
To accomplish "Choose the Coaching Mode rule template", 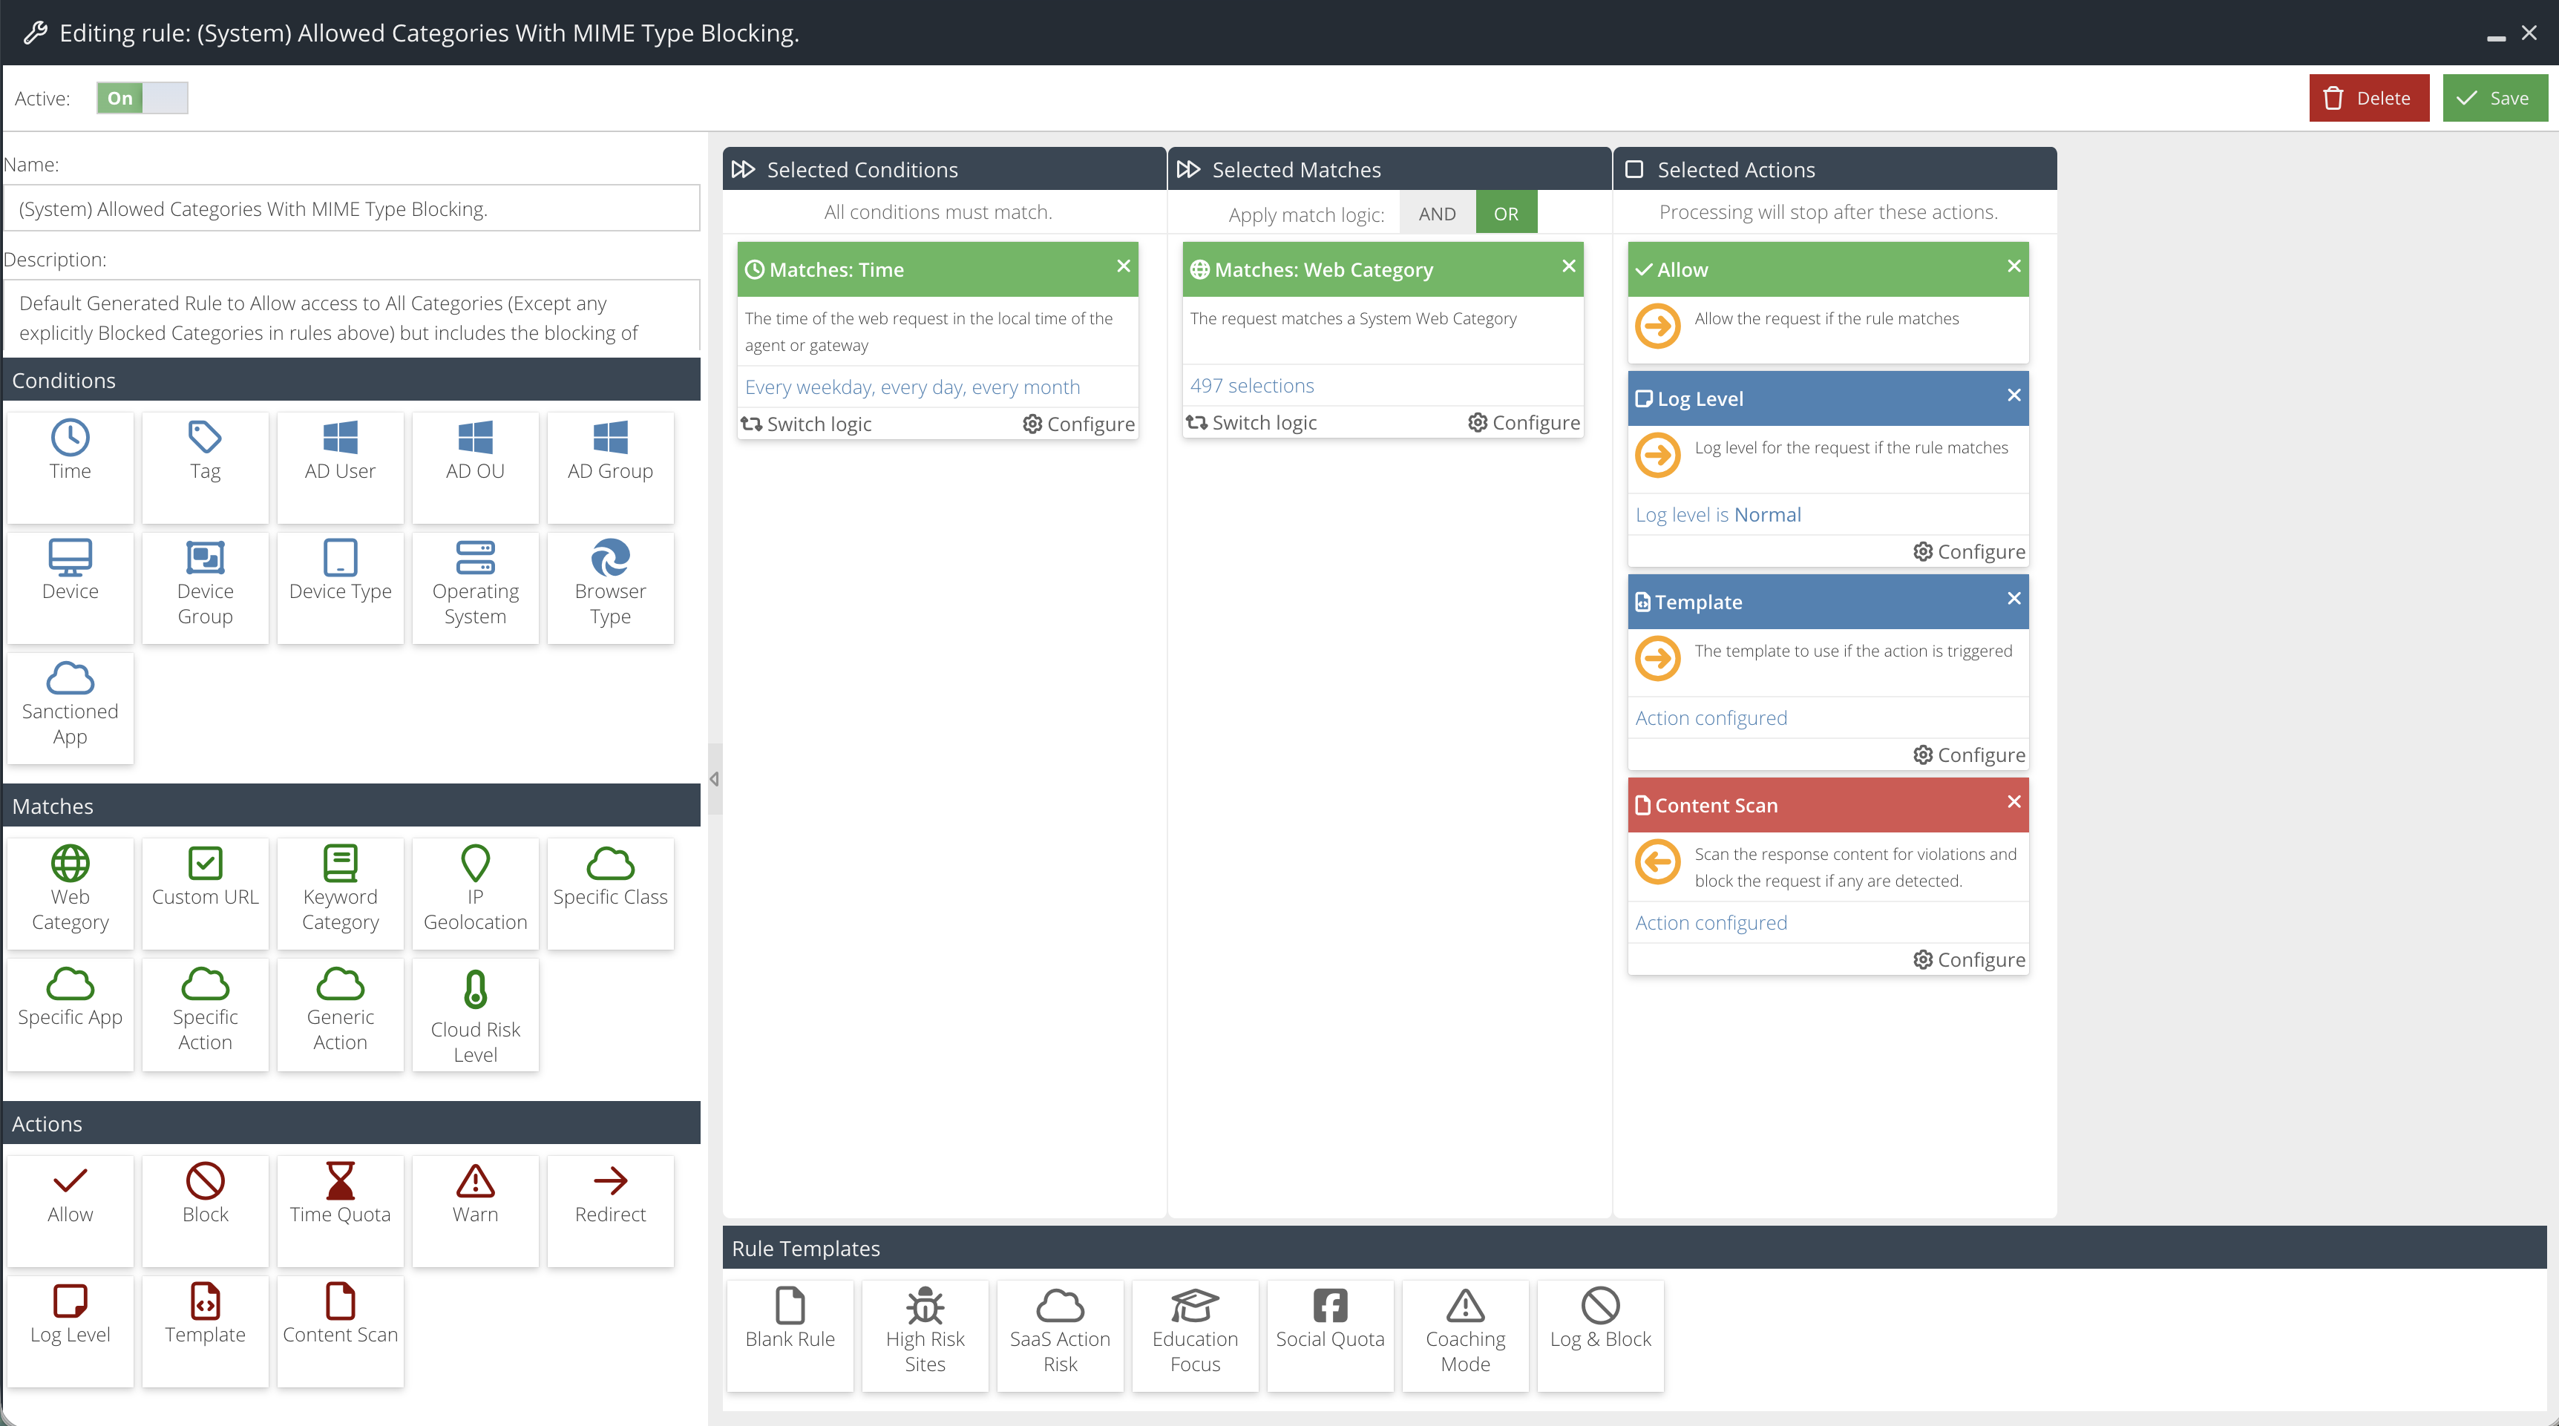I will 1464,1334.
